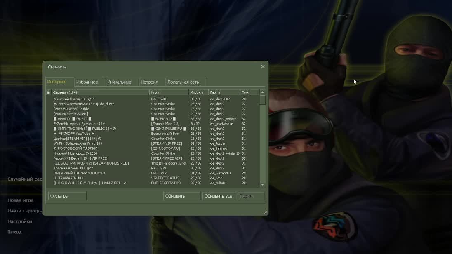Click the Обновить button
This screenshot has height=254, width=452.
tap(181, 196)
